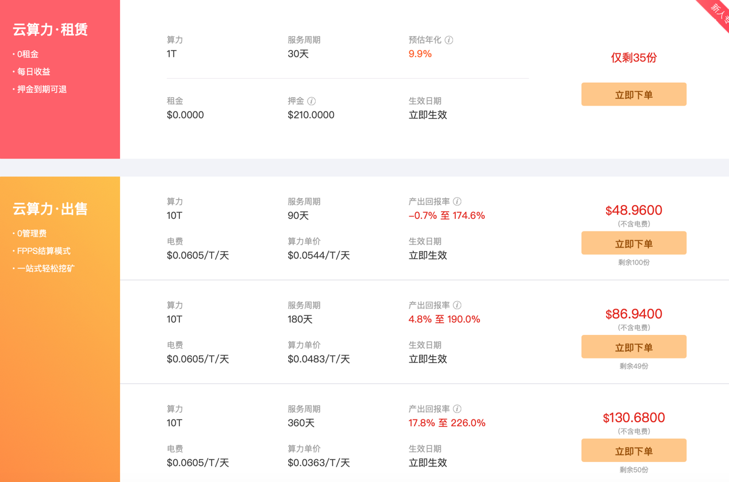729x482 pixels.
Task: Click the info icon next to 押金
Action: tap(312, 101)
